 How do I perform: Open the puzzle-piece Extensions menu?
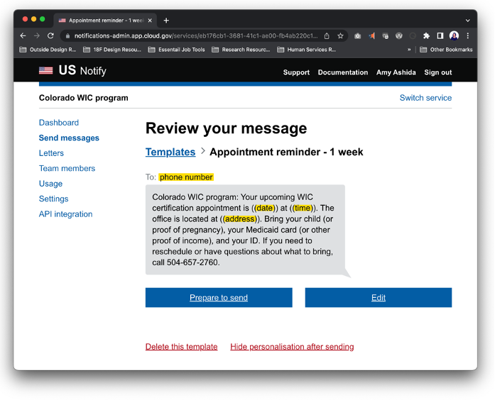[426, 36]
